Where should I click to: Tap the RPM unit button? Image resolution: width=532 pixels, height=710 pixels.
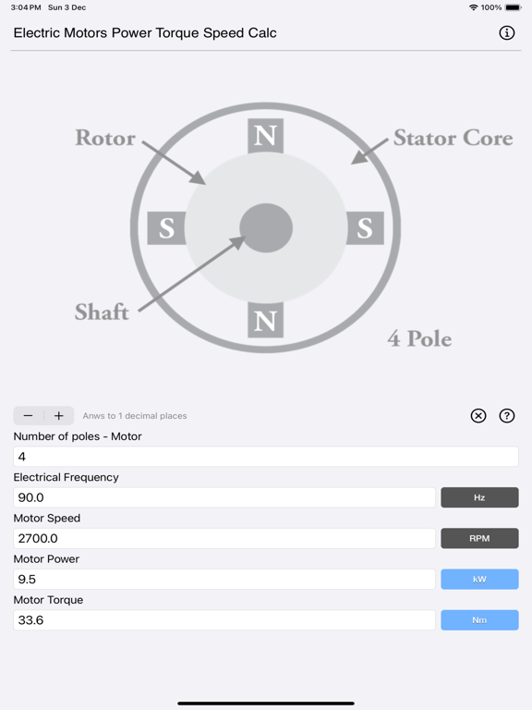click(x=479, y=538)
